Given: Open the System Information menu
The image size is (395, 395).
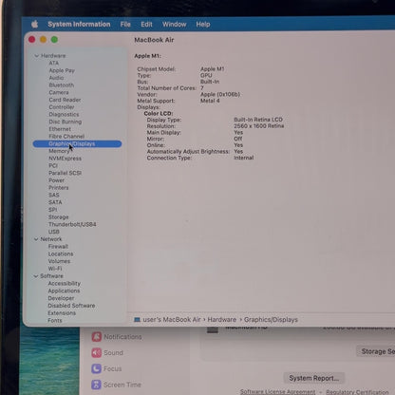Looking at the screenshot, I should (x=79, y=25).
